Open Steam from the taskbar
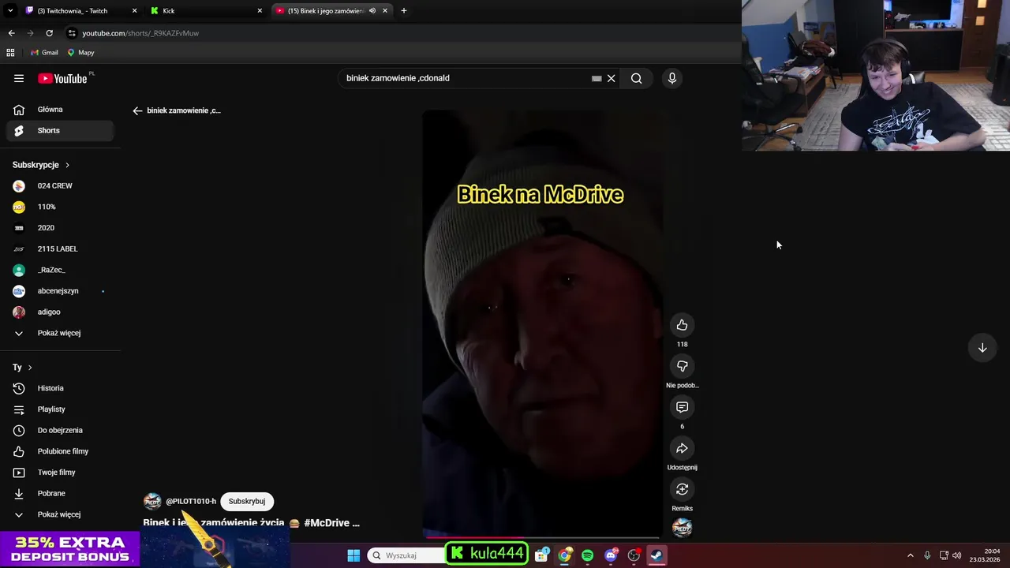 (656, 555)
